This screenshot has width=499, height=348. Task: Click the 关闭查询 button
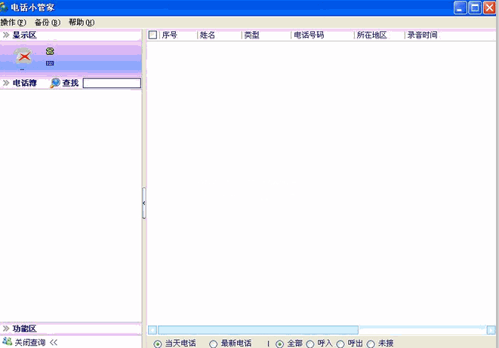pyautogui.click(x=30, y=342)
